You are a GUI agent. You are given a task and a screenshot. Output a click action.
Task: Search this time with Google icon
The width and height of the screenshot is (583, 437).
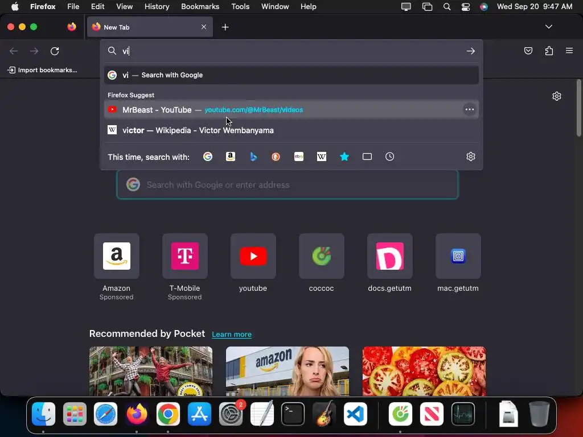pyautogui.click(x=208, y=157)
